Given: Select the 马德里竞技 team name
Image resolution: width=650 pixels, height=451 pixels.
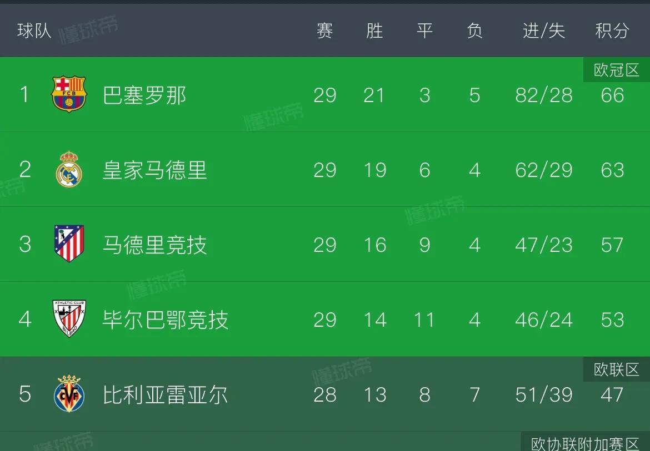Looking at the screenshot, I should coord(154,245).
